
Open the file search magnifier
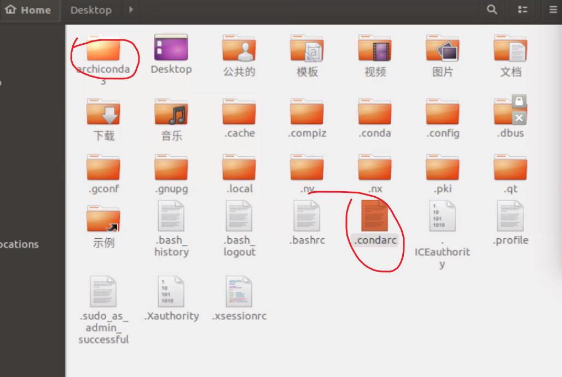[492, 10]
